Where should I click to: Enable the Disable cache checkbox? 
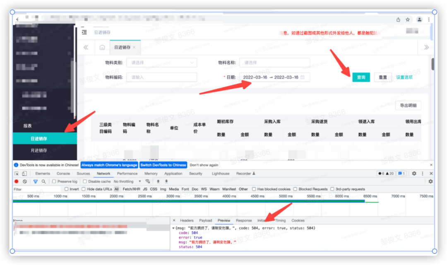85,181
